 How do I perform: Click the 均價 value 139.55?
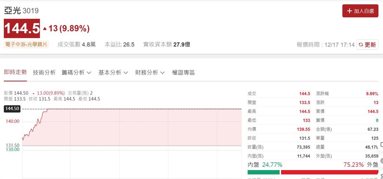304,129
